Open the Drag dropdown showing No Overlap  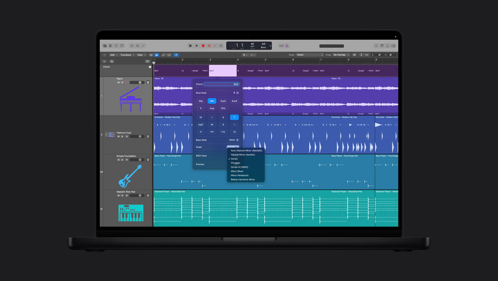pyautogui.click(x=341, y=55)
